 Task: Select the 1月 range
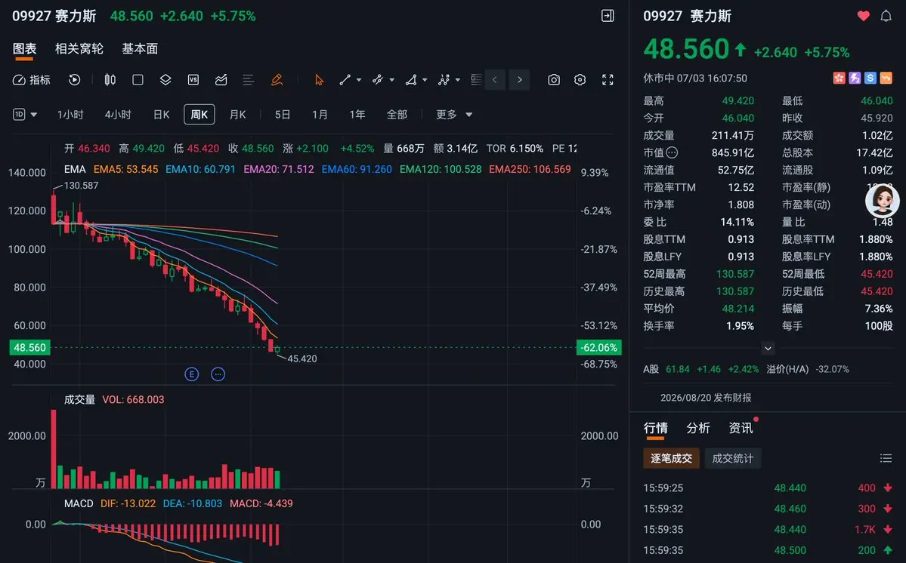point(320,114)
